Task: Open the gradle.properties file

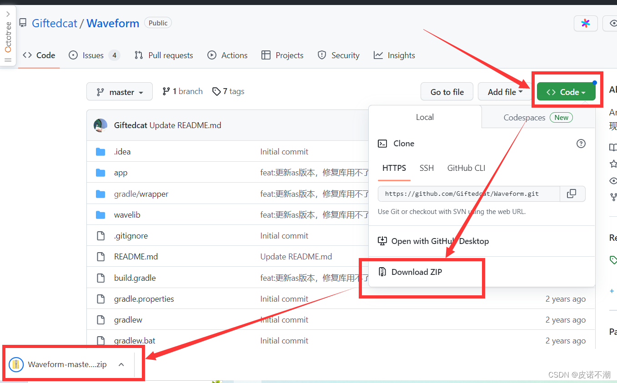Action: pos(144,299)
